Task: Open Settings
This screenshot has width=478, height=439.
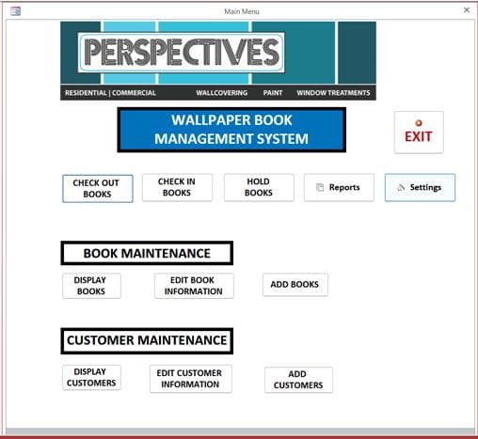Action: click(420, 187)
